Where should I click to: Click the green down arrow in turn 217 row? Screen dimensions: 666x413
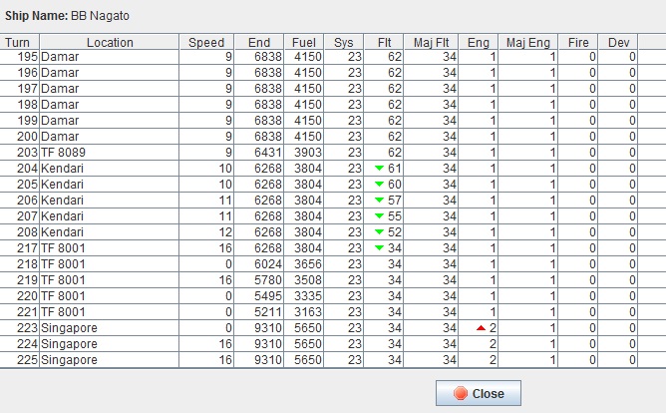(x=379, y=247)
